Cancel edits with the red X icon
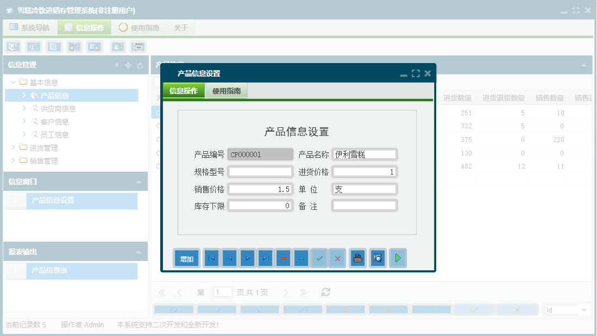Image resolution: width=597 pixels, height=336 pixels. coord(337,258)
